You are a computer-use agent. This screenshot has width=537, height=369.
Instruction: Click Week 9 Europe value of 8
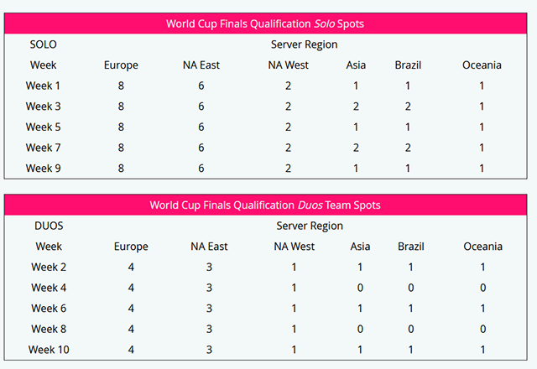click(121, 169)
